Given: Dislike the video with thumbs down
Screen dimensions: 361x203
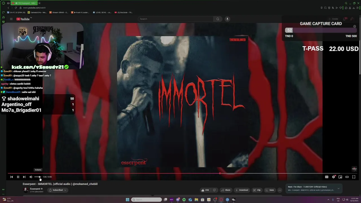Looking at the screenshot, I should coord(214,190).
